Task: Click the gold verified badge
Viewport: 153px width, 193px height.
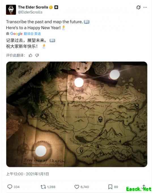Action: tap(51, 7)
